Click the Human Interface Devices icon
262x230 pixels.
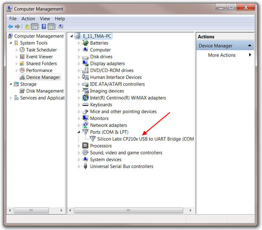pyautogui.click(x=85, y=77)
